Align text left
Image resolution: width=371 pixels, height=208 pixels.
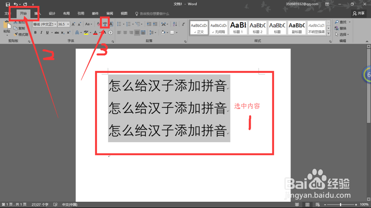click(119, 33)
